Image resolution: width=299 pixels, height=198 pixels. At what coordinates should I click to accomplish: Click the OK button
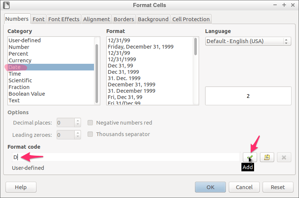210,187
